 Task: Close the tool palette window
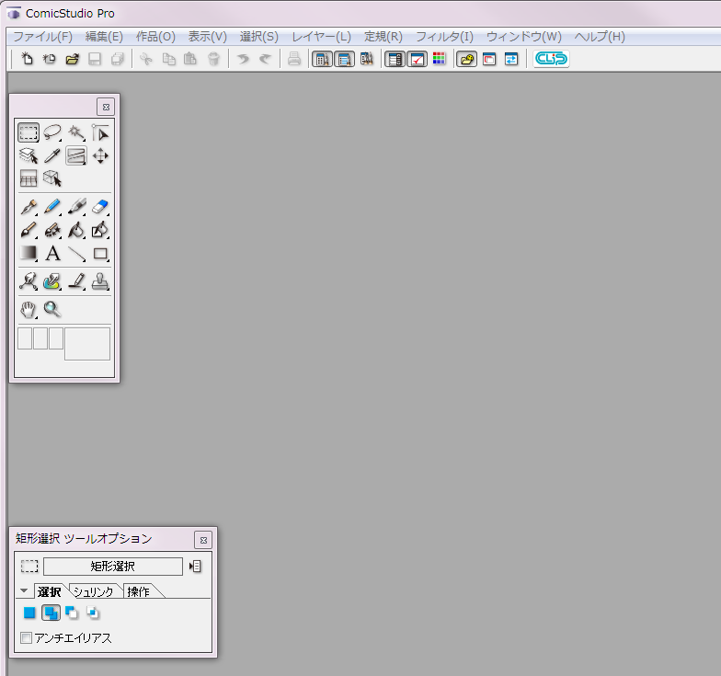[x=106, y=107]
